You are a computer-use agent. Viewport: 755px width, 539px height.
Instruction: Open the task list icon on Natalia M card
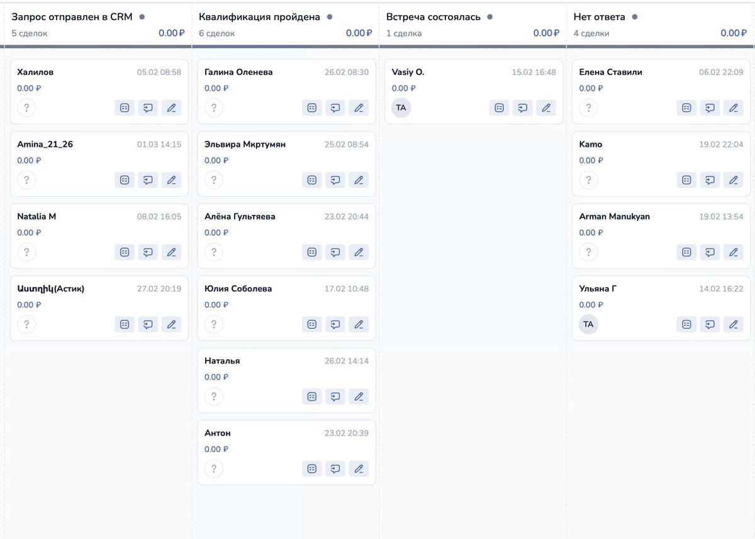pyautogui.click(x=125, y=253)
